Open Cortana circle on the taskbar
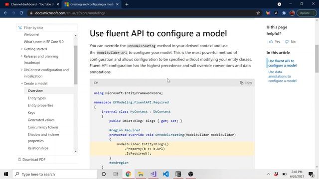This screenshot has width=319, height=179. click(104, 174)
